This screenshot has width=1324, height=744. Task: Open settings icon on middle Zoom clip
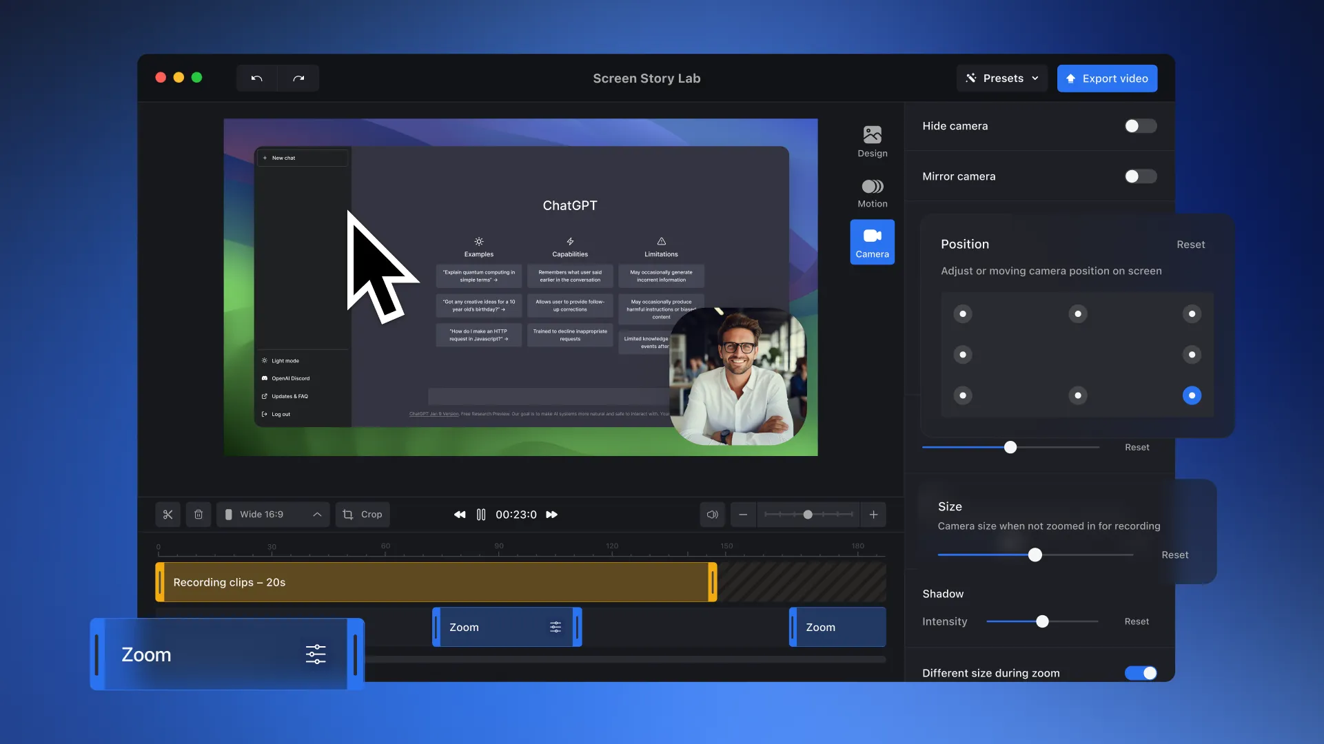pos(556,627)
